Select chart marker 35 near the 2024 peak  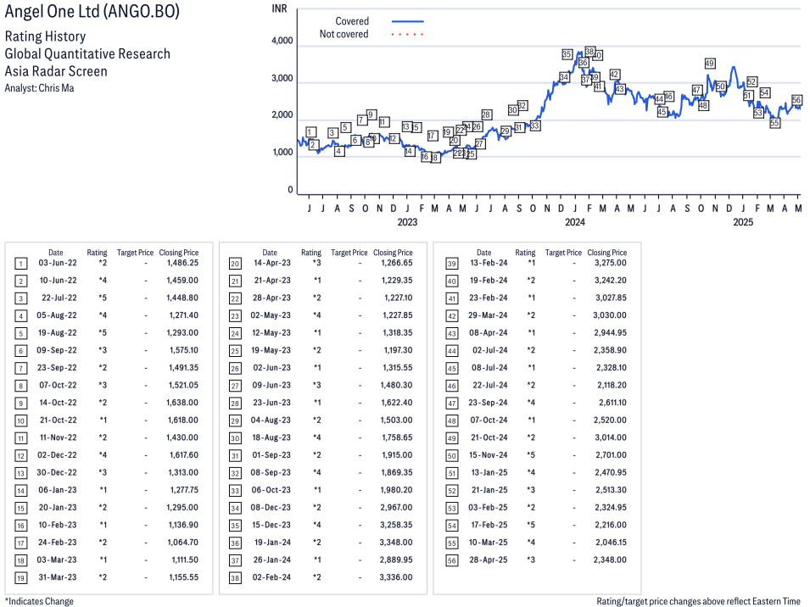coord(567,53)
